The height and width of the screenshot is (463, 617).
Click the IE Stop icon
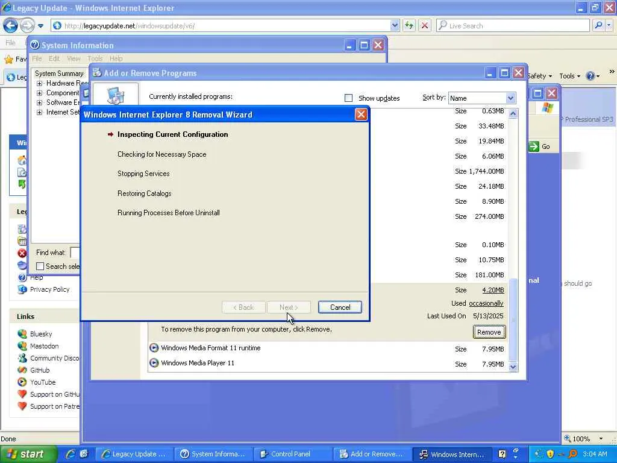point(425,25)
